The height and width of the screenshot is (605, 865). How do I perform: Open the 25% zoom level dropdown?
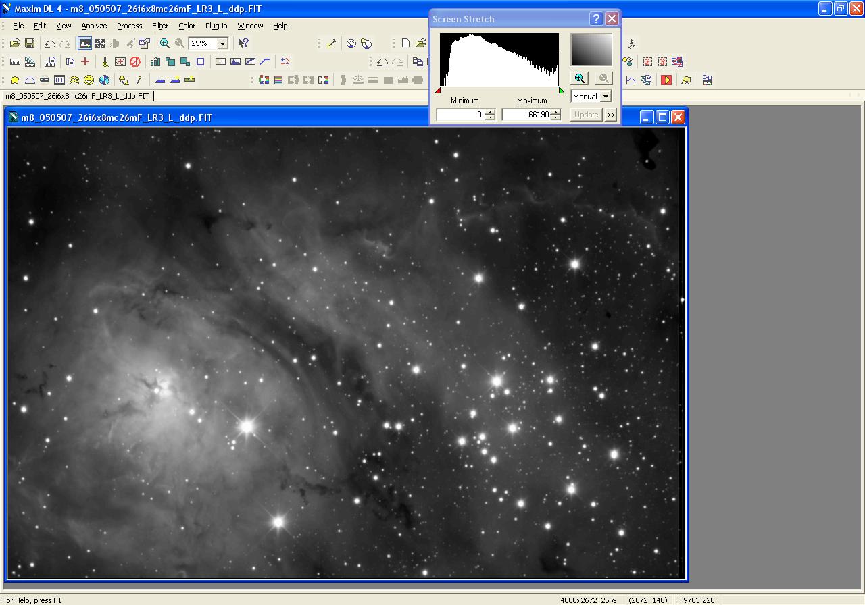(x=222, y=43)
